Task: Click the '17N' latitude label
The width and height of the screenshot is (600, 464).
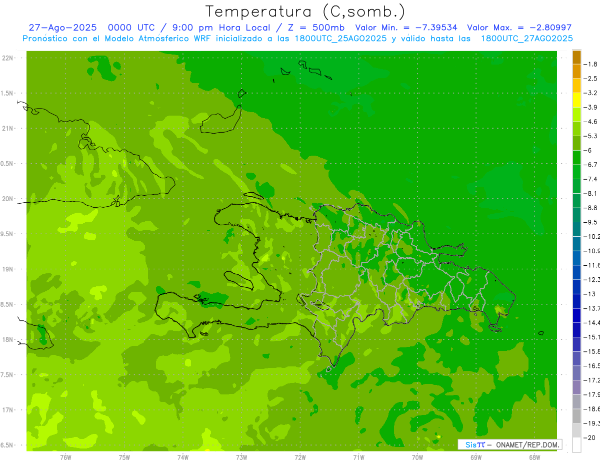Action: click(7, 410)
